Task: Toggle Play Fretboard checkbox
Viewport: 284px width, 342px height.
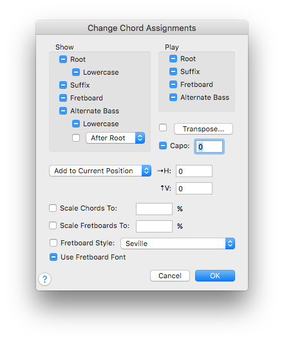Action: coord(173,84)
